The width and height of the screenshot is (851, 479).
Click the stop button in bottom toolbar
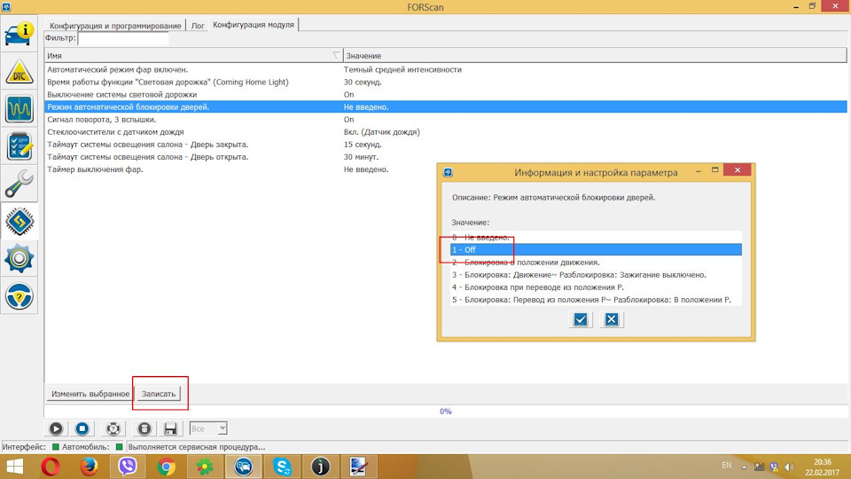(x=82, y=428)
